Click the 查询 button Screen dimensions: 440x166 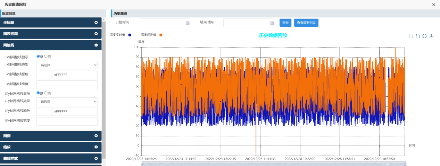click(285, 23)
